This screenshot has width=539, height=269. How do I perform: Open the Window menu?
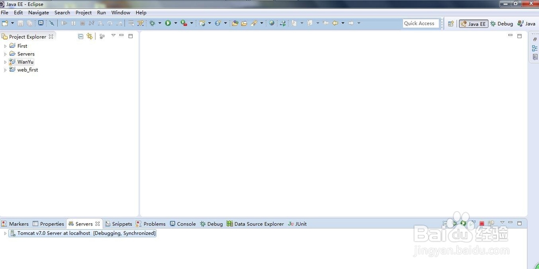[x=121, y=13]
